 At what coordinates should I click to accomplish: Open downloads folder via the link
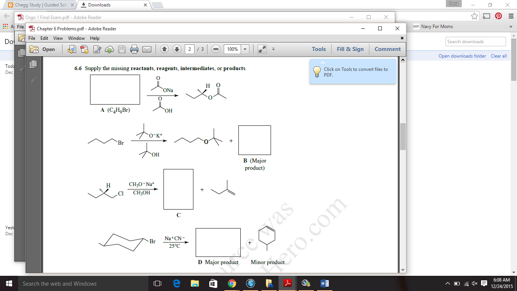[462, 56]
